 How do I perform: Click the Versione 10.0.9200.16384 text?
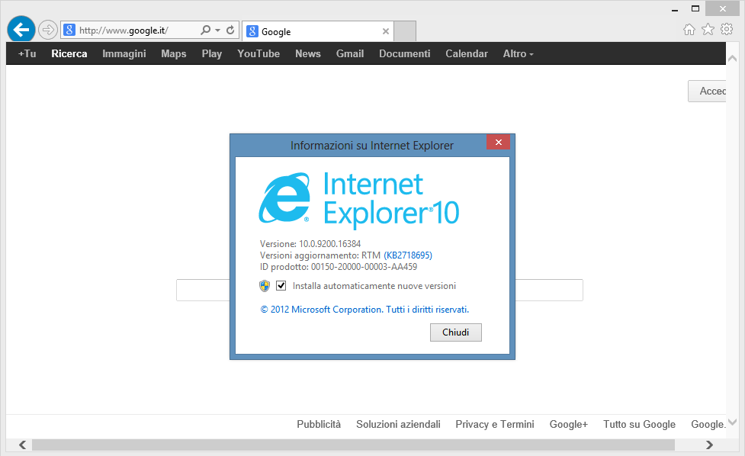click(x=310, y=244)
